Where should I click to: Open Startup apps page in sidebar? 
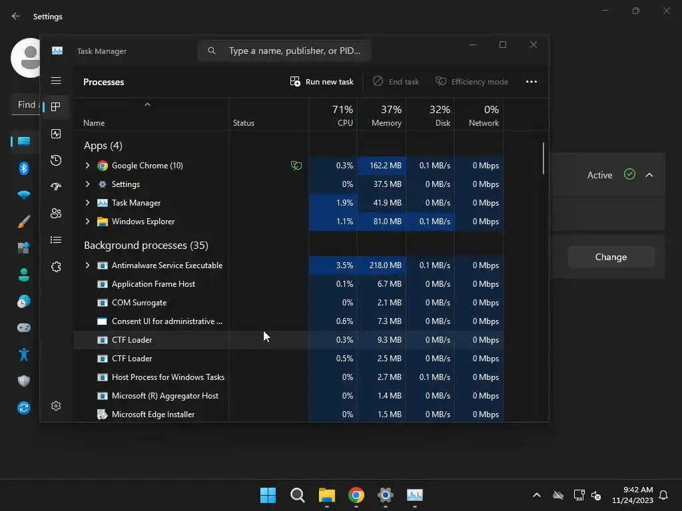pos(56,187)
